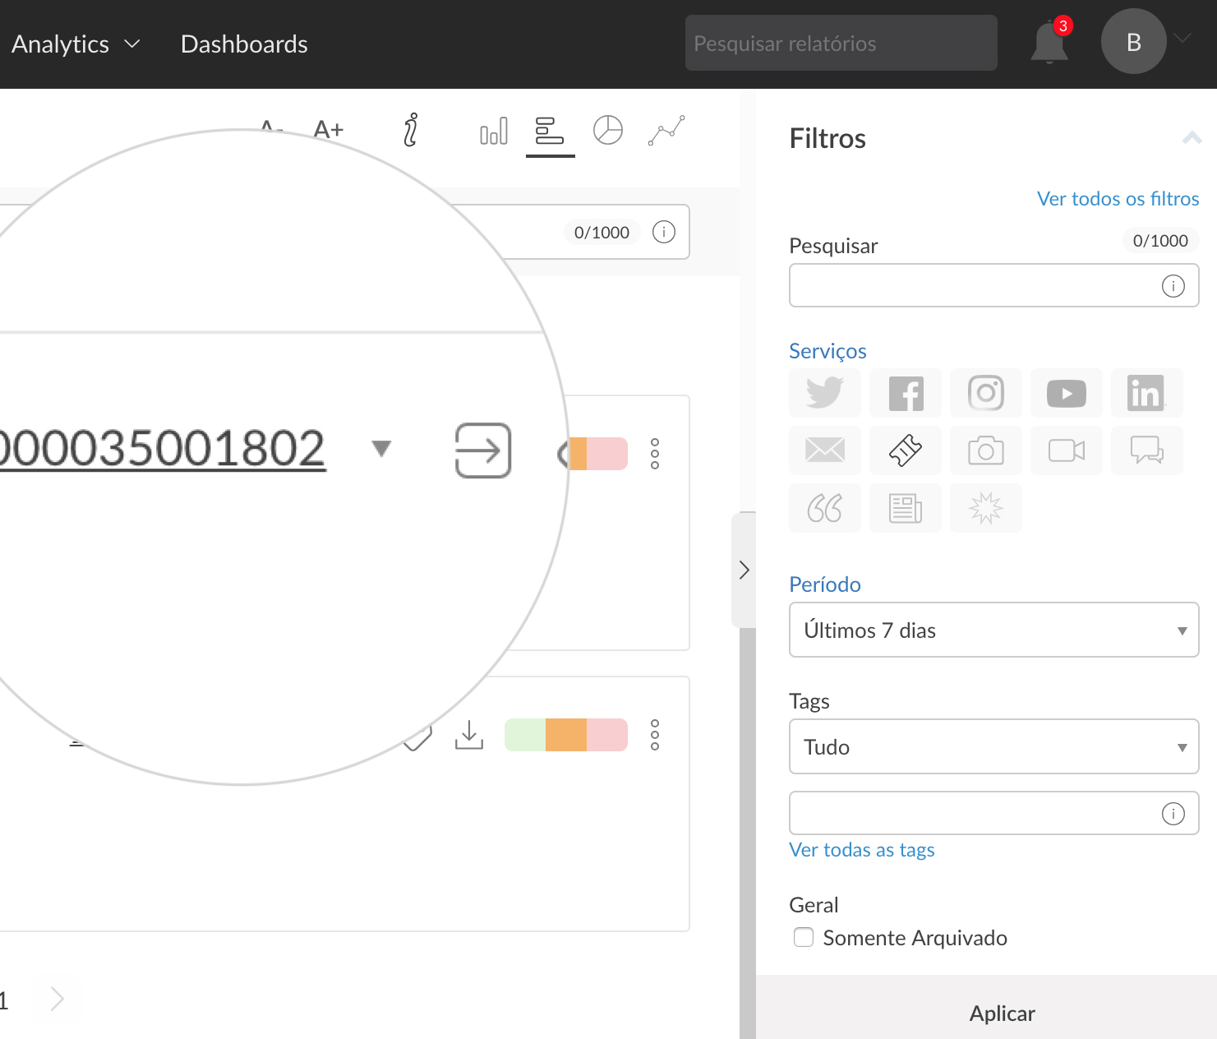Switch to pie chart view
The width and height of the screenshot is (1217, 1039).
tap(607, 131)
